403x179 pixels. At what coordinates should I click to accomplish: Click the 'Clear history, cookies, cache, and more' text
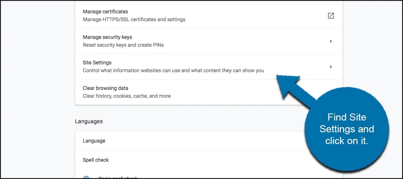point(127,96)
